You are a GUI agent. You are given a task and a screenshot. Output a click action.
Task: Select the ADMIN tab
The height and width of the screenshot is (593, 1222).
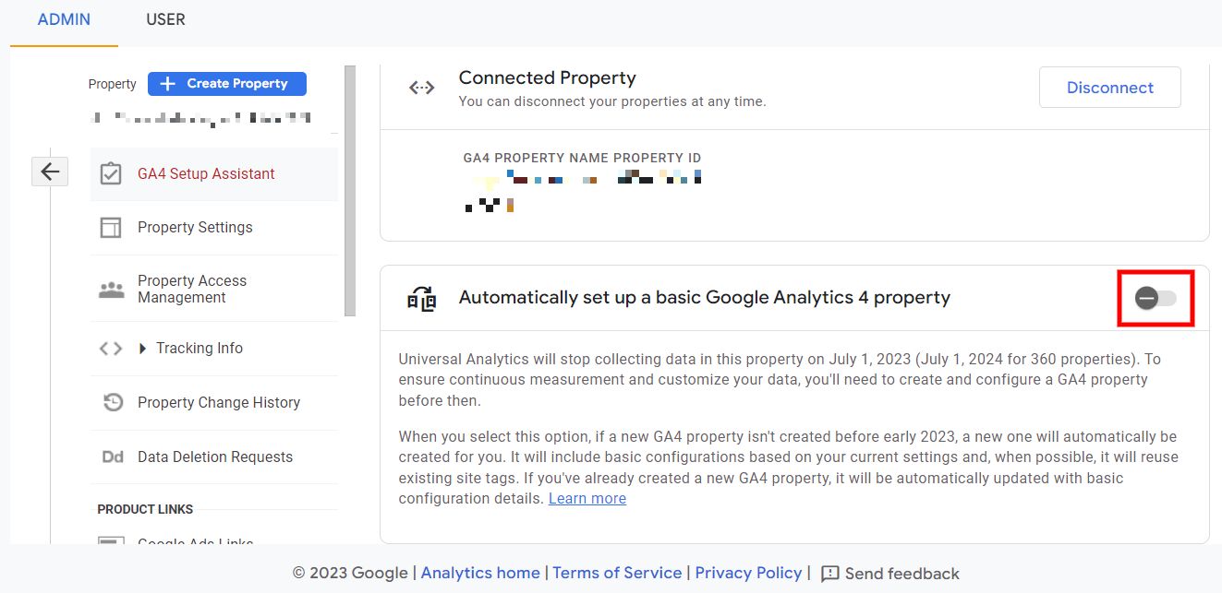(x=64, y=19)
